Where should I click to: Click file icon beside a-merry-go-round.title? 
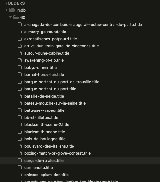(20, 32)
